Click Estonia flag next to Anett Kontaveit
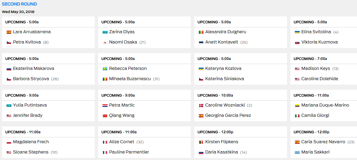Viewport: 357px width, 160px height. pos(201,42)
